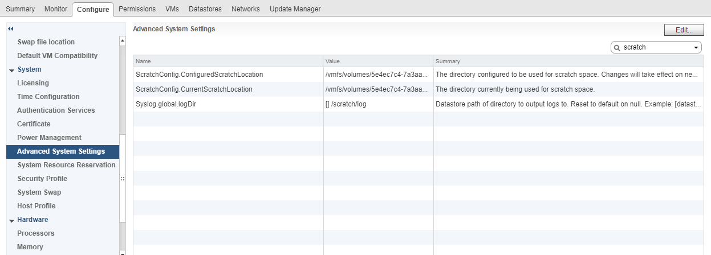Open the Certificate page

pos(34,124)
